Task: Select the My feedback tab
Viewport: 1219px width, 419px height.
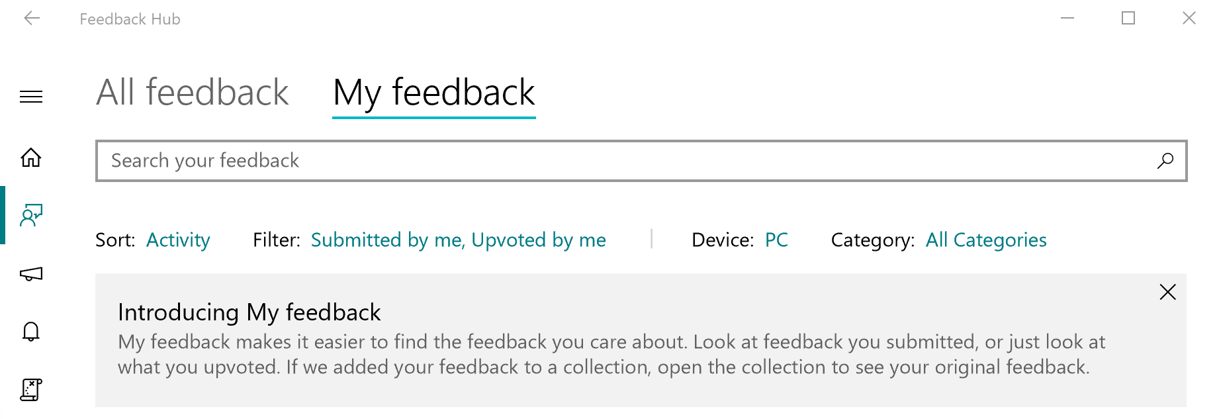Action: tap(433, 93)
